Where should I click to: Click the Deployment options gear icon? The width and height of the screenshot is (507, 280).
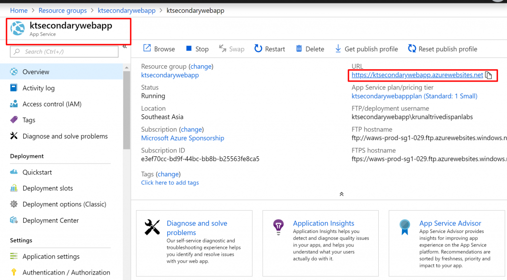(x=14, y=204)
